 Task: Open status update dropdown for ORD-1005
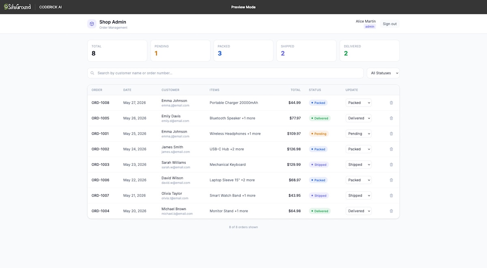[359, 118]
